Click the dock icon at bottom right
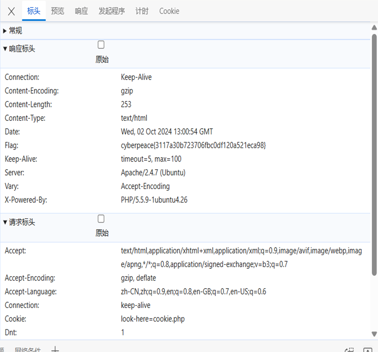 (367, 350)
